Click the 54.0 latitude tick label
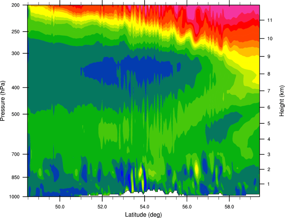The width and height of the screenshot is (285, 218). pyautogui.click(x=145, y=207)
